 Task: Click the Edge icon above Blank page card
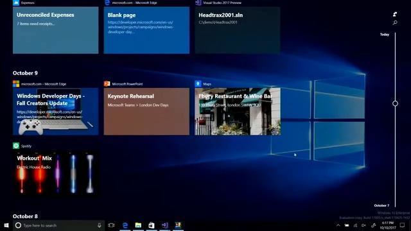(x=107, y=3)
